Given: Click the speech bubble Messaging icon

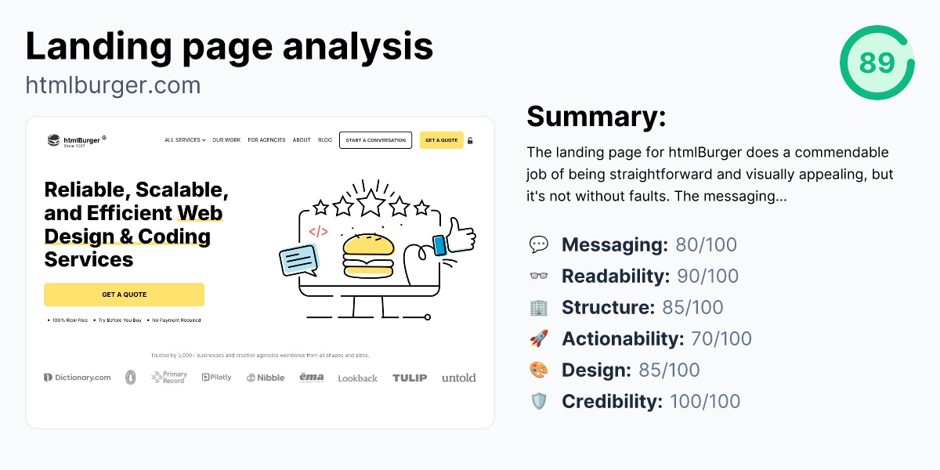Looking at the screenshot, I should coord(539,244).
